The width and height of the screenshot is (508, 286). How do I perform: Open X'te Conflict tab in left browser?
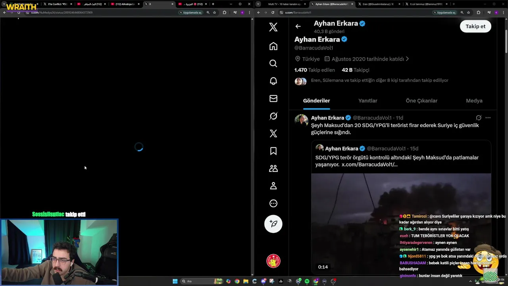[58, 4]
